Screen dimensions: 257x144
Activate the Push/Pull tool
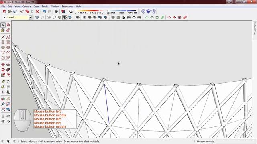[x=8, y=65]
